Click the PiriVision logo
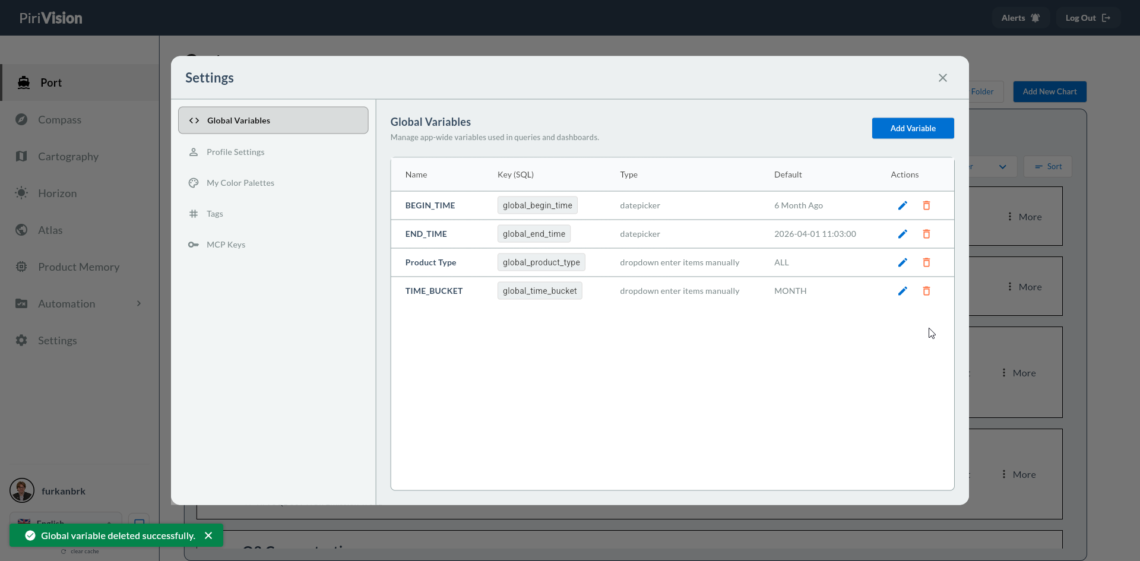This screenshot has height=561, width=1140. 50,18
